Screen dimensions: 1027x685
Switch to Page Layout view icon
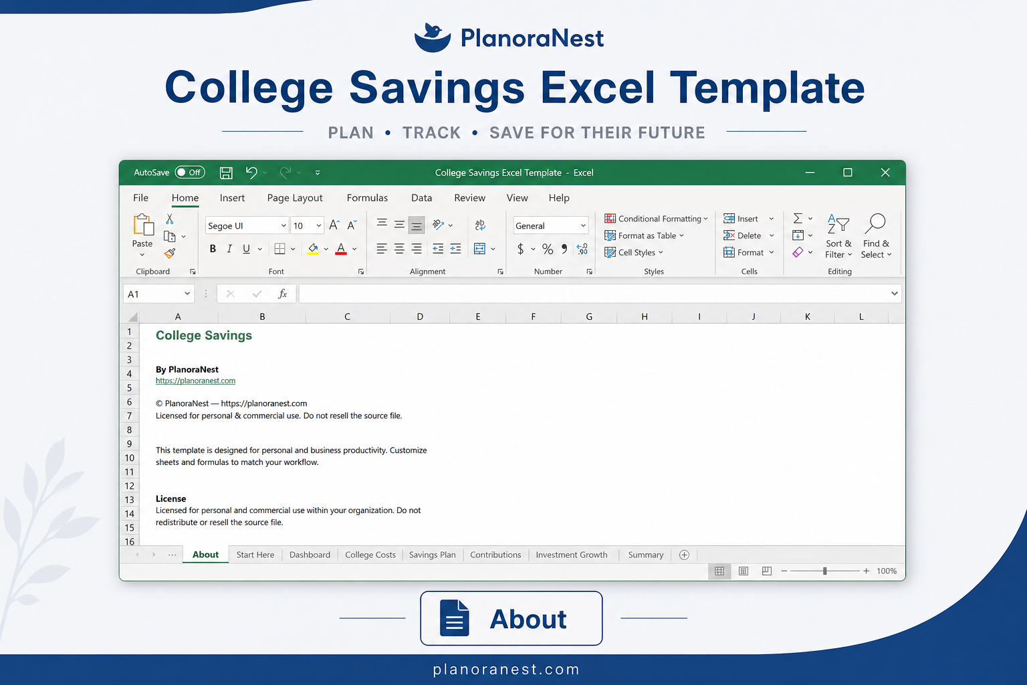743,571
